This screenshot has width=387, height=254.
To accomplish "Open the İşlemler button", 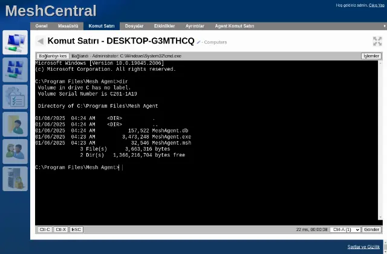I will (x=371, y=56).
